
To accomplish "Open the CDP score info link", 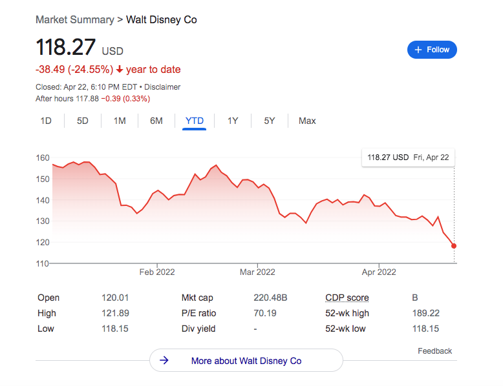I will 347,298.
